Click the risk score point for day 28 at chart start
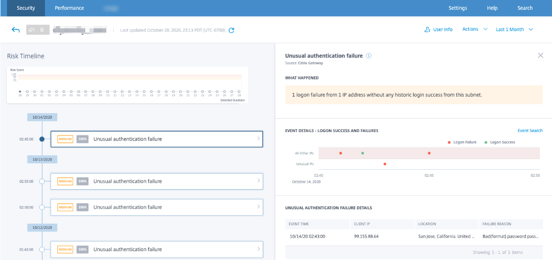Screen dimensions: 552x260 pos(20,91)
